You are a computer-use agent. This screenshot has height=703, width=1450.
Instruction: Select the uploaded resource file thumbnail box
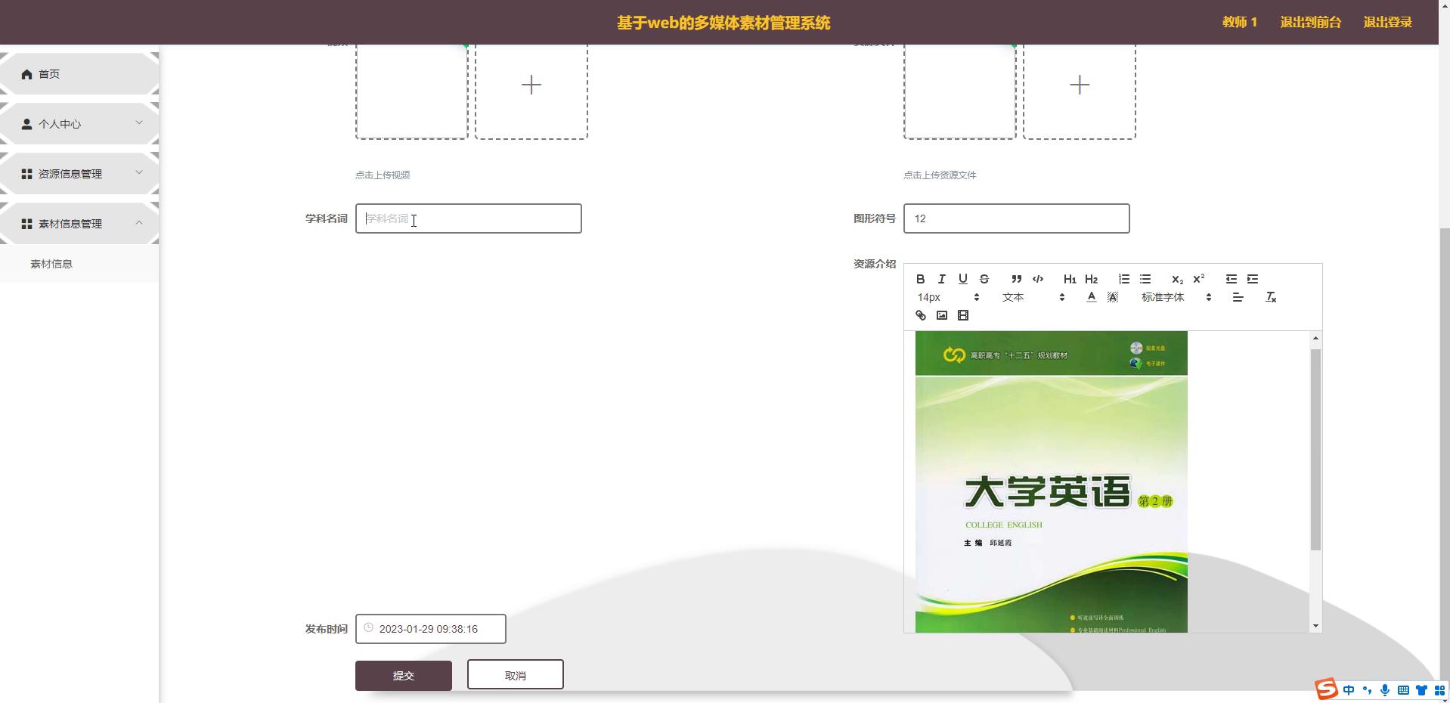pyautogui.click(x=960, y=91)
